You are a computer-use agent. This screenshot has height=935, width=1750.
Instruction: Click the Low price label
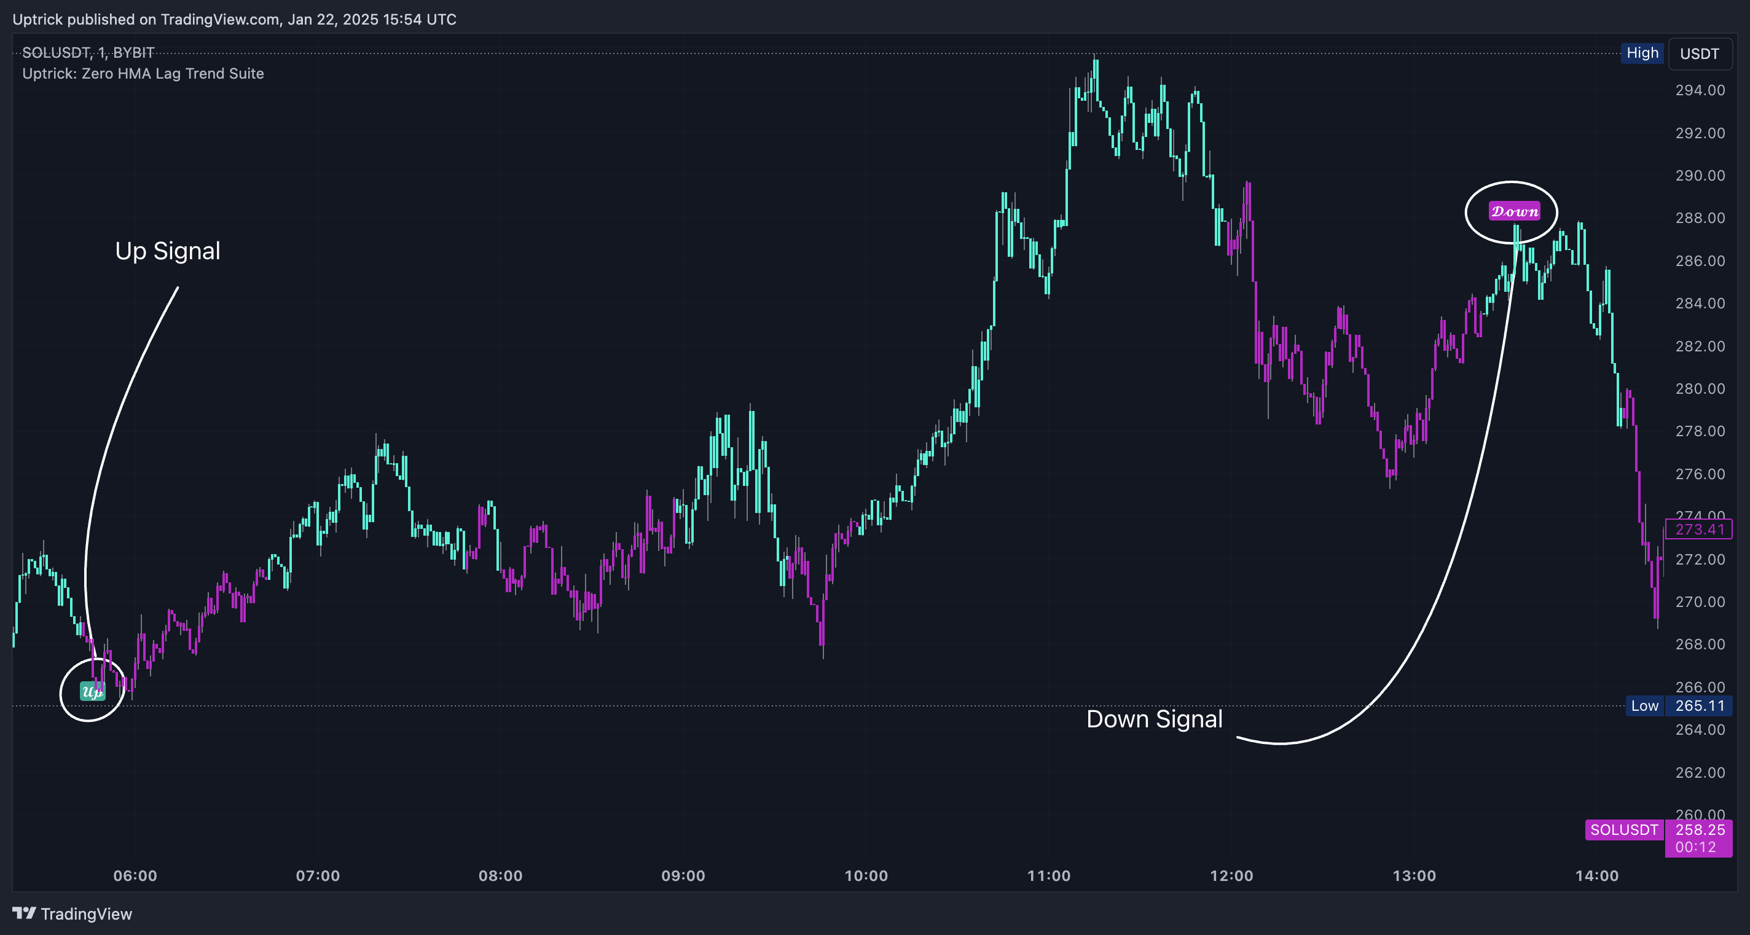tap(1645, 705)
